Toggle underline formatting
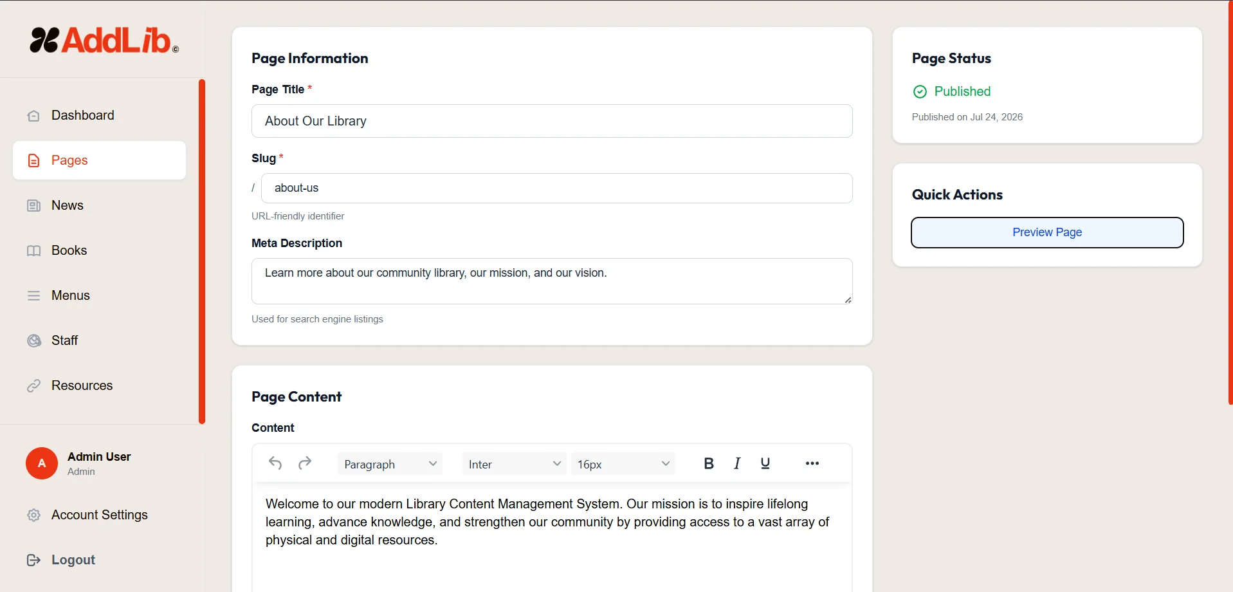 (765, 463)
